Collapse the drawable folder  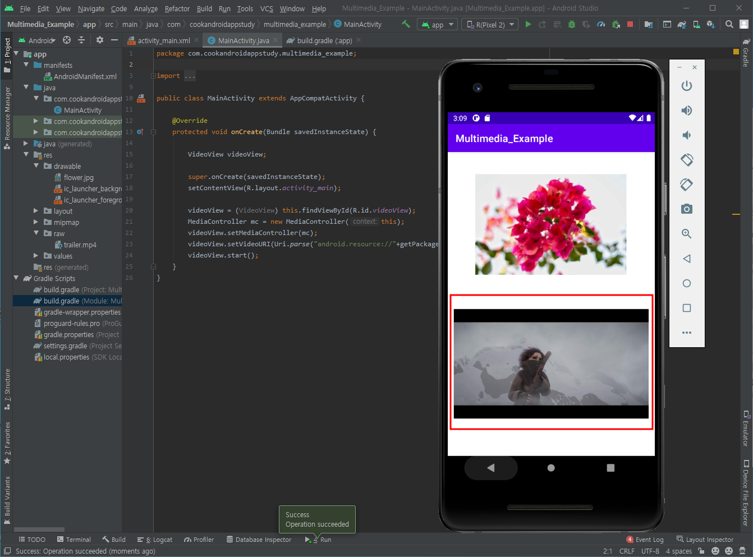36,166
